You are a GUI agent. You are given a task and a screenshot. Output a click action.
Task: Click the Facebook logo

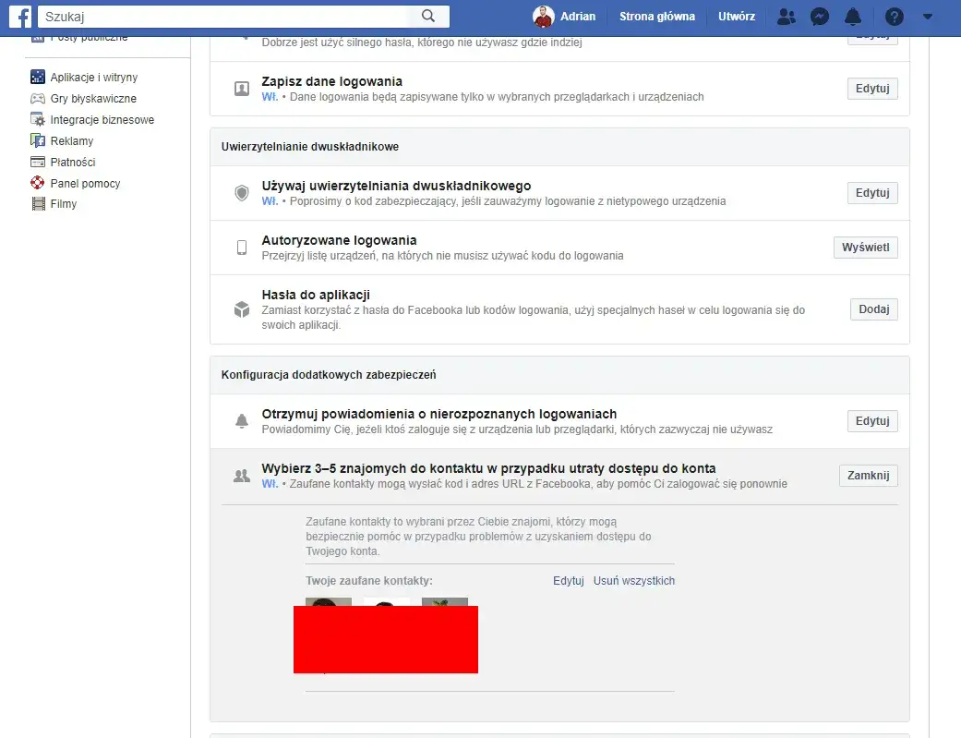pos(18,16)
